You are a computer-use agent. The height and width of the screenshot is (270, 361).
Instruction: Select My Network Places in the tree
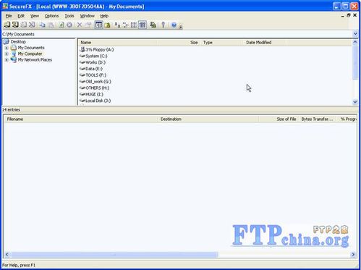[35, 60]
